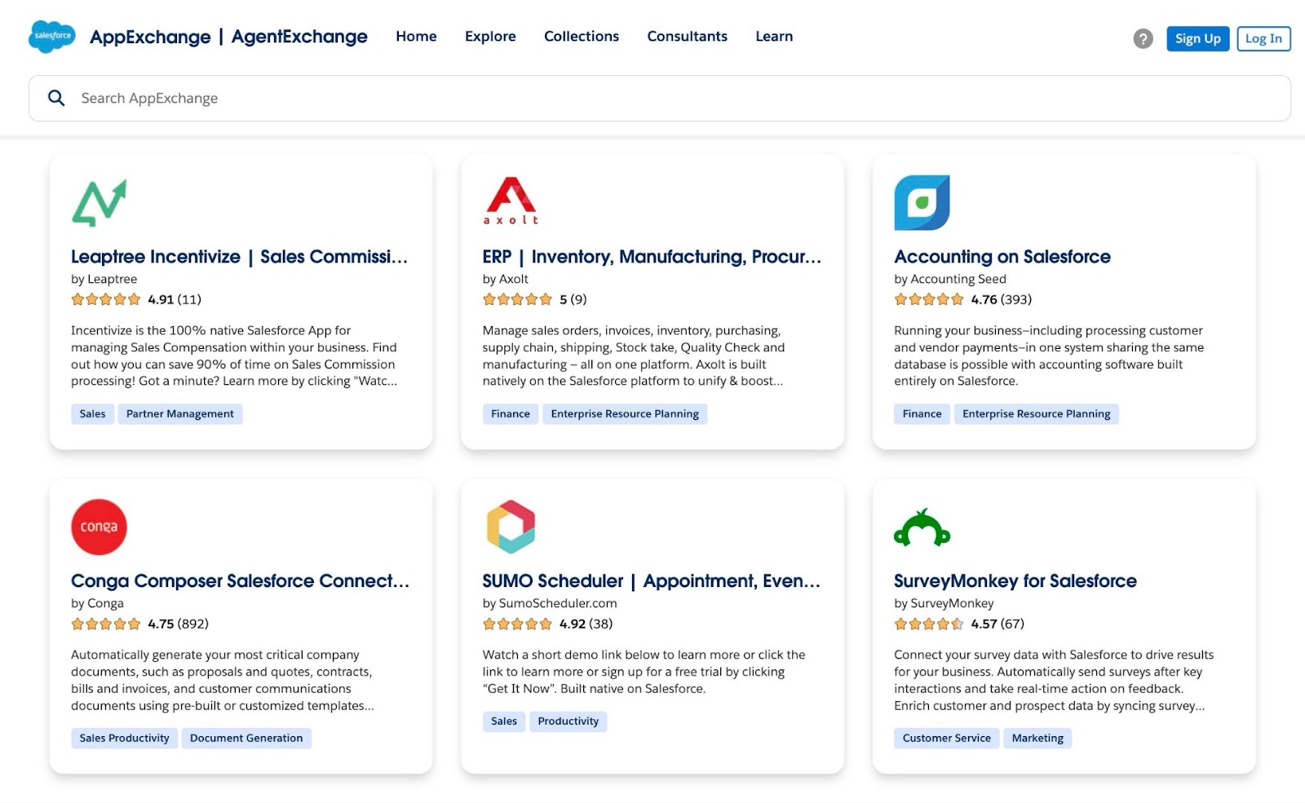
Task: Click the SurveyMonkey description paragraph
Action: pos(1054,680)
